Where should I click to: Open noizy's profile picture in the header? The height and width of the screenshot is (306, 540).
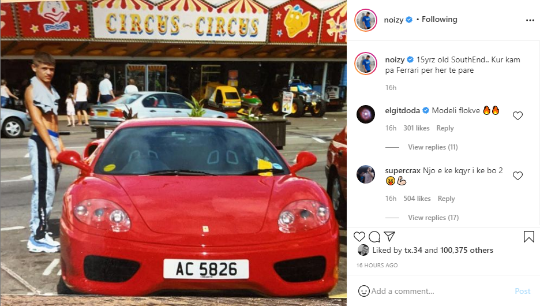pyautogui.click(x=366, y=20)
